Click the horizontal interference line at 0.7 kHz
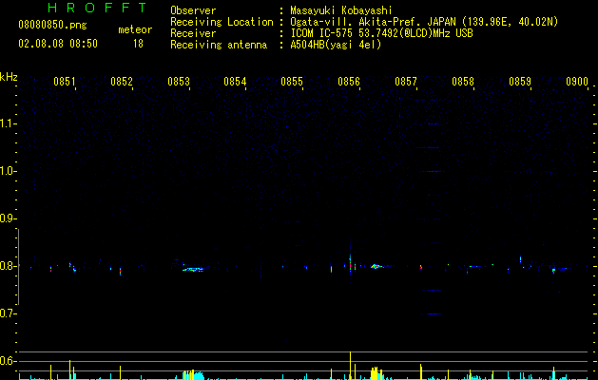 pyautogui.click(x=432, y=313)
